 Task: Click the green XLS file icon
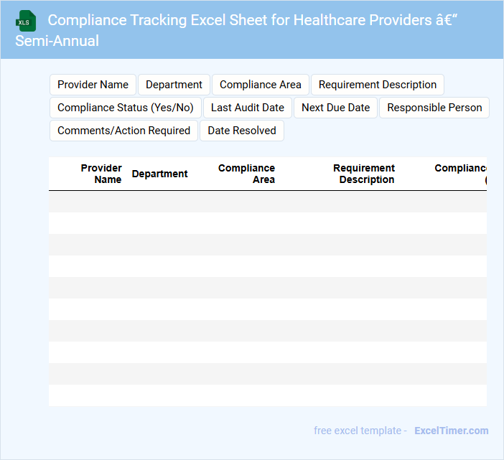26,21
